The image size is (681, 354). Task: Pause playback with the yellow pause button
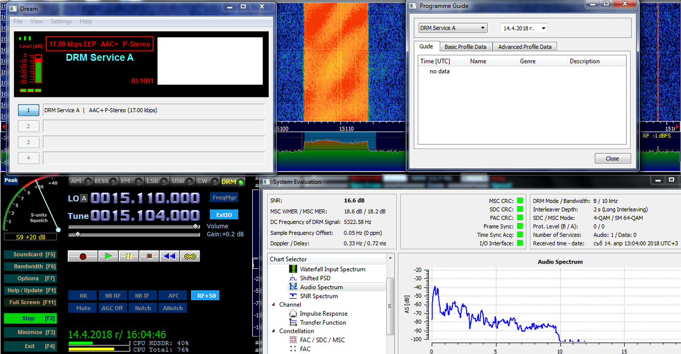point(129,256)
